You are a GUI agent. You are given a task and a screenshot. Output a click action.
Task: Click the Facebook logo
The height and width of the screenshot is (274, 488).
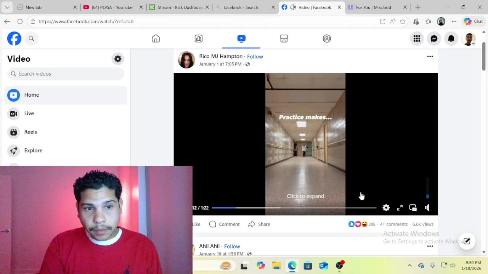click(14, 38)
